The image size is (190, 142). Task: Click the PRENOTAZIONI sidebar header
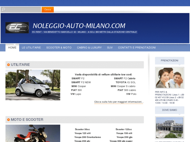click(x=170, y=60)
